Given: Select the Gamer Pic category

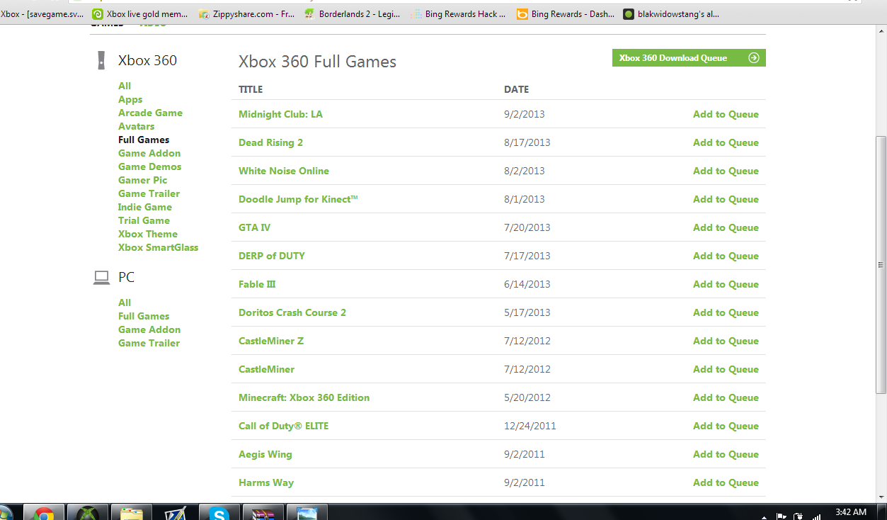Looking at the screenshot, I should pyautogui.click(x=143, y=180).
